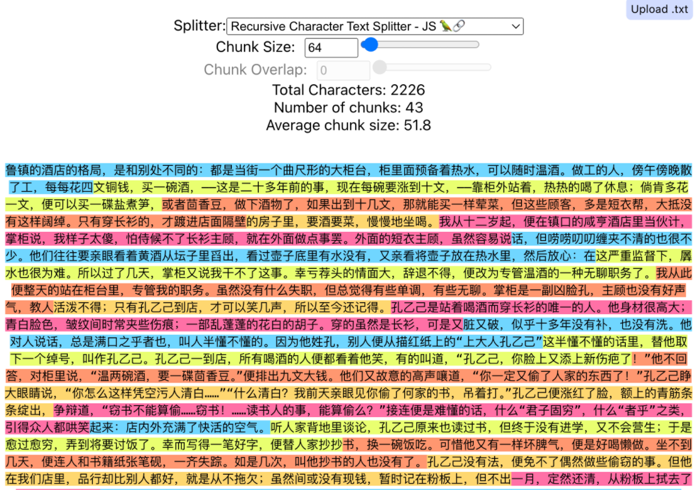Click the yellow chunk starting with 听人家背地里谈论
695x490 pixels.
coord(440,428)
